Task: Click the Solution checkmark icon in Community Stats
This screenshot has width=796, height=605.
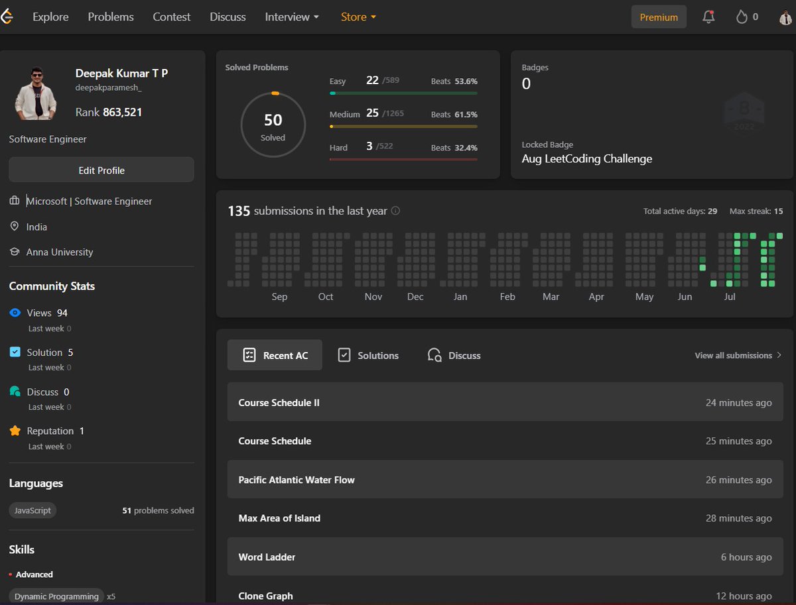Action: pos(15,352)
